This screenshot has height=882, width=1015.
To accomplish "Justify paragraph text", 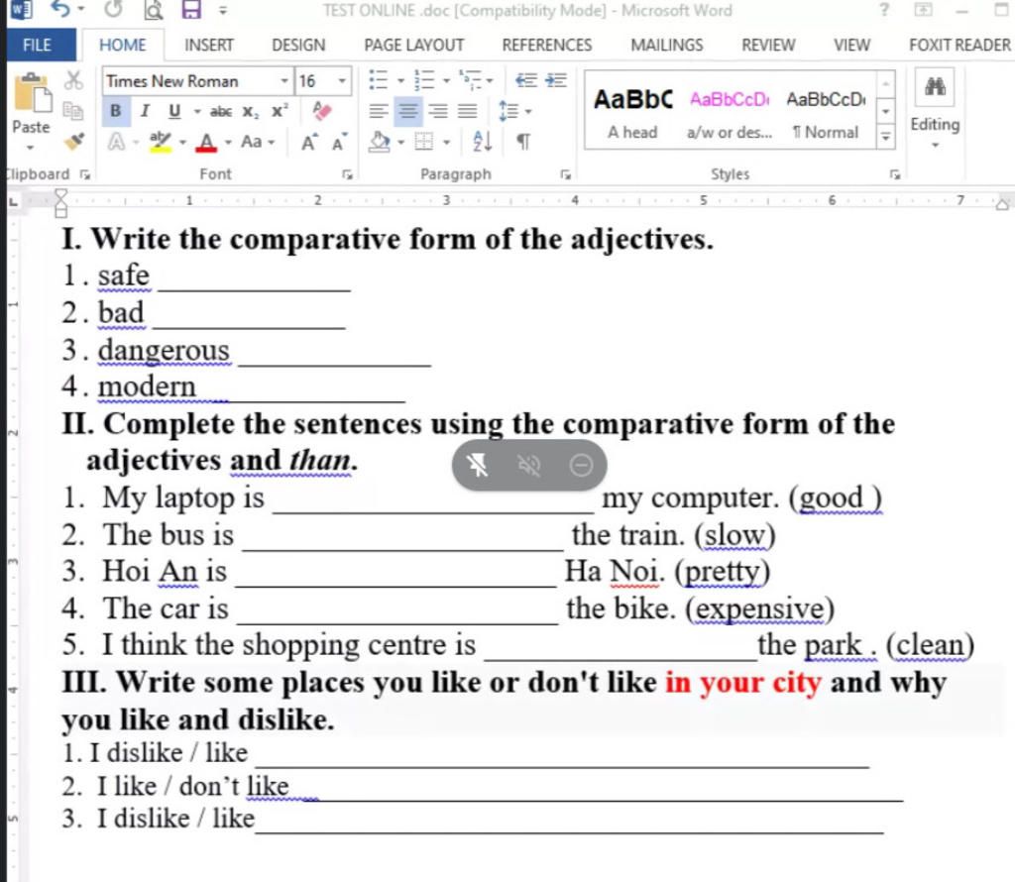I will (468, 111).
